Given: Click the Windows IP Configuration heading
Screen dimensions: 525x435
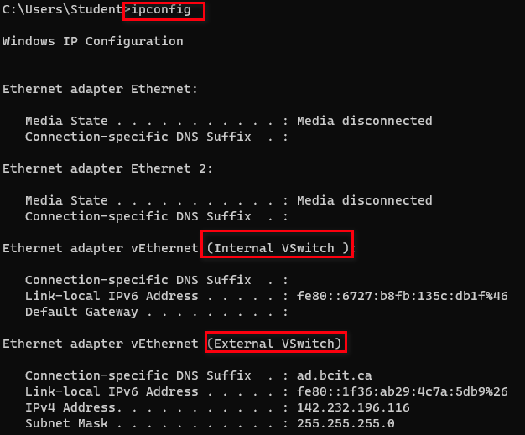Looking at the screenshot, I should pos(92,41).
